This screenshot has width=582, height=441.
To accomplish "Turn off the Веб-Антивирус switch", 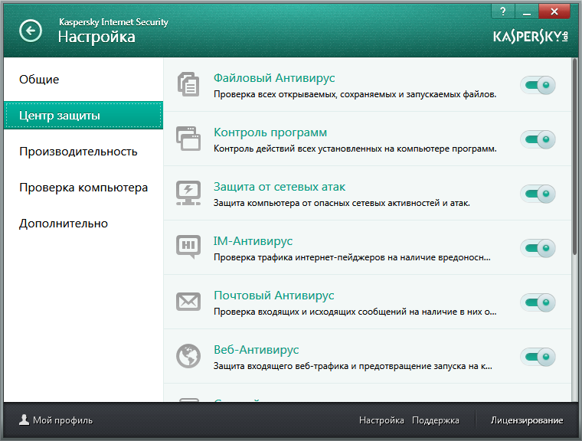I will pos(538,357).
